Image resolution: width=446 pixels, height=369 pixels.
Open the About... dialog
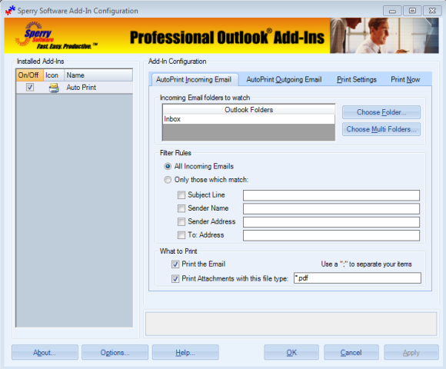point(45,353)
